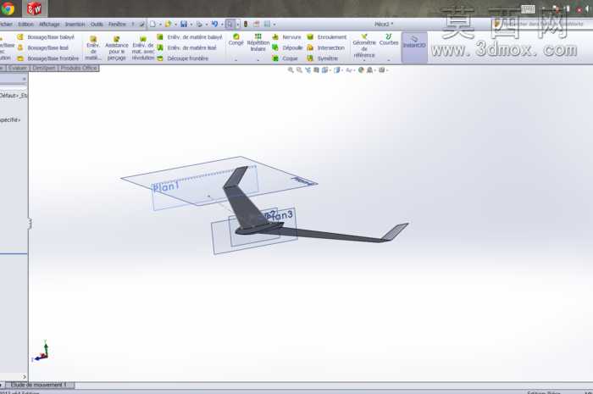
Task: Select Enlèv. de matière lissé
Action: click(187, 47)
